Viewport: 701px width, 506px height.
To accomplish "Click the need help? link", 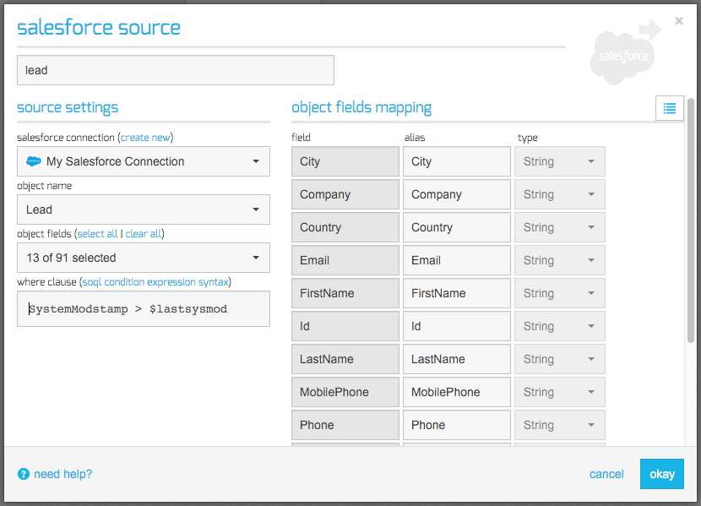I will point(63,474).
